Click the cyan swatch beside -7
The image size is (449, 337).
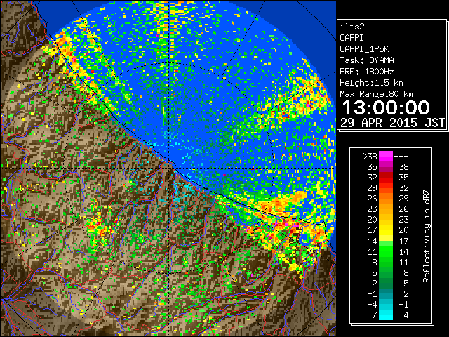[x=386, y=315]
